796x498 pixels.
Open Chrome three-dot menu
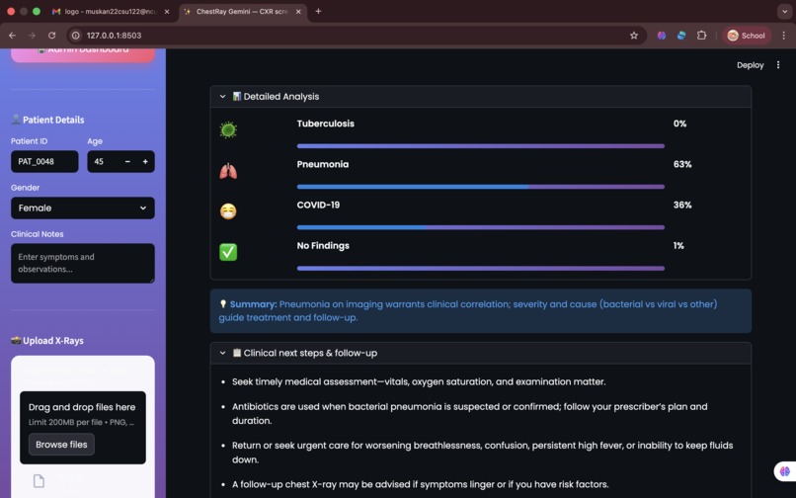click(x=784, y=36)
